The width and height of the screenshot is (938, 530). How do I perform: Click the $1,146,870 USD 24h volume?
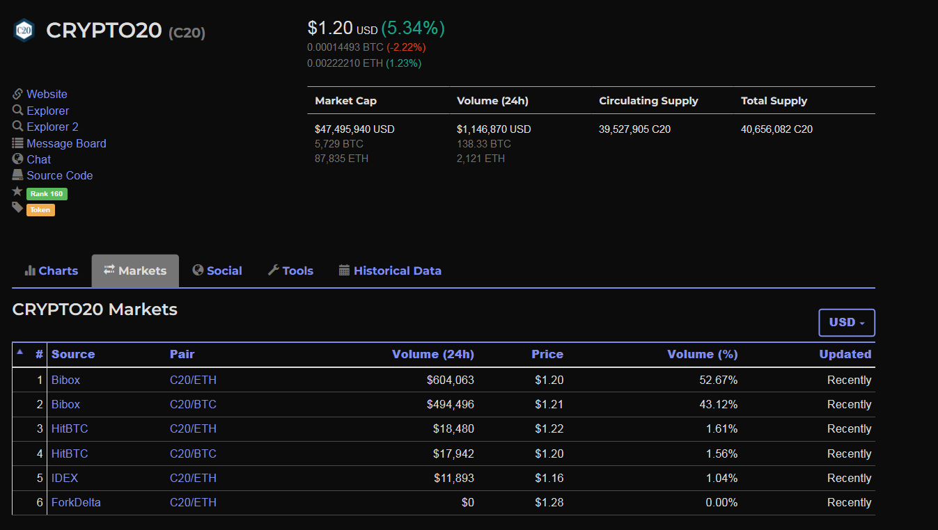(494, 129)
